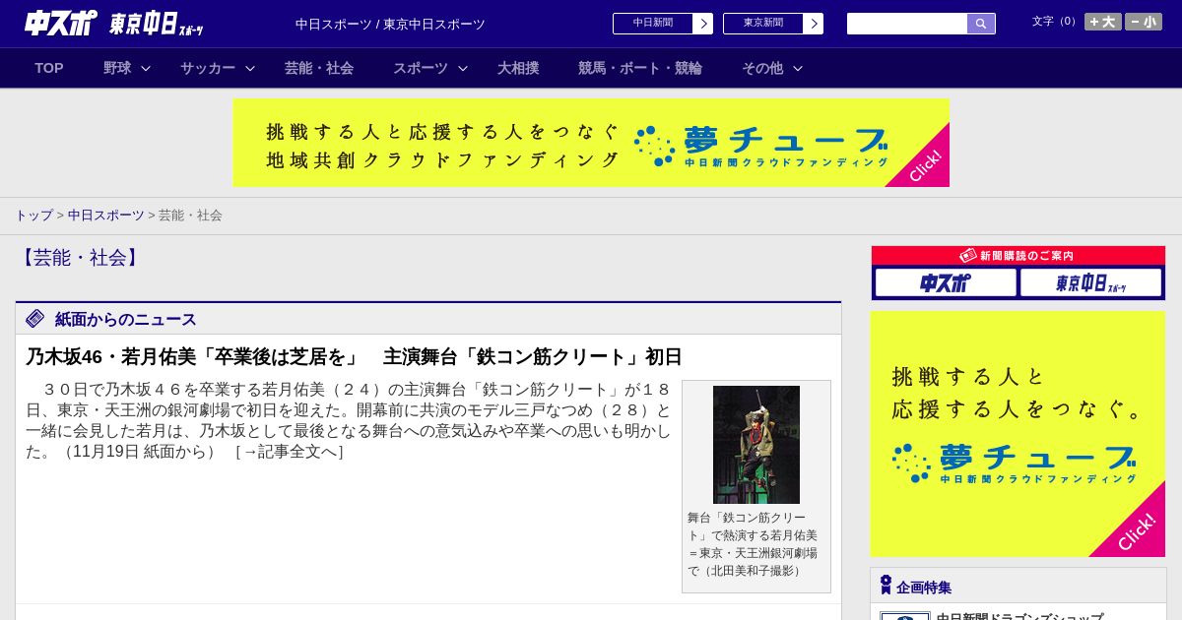This screenshot has height=620, width=1182.
Task: Increase text size with the ＋大 button
Action: [1103, 22]
